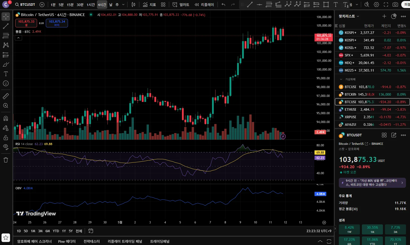This screenshot has width=410, height=245.
Task: Take a chart snapshot with camera icon
Action: click(395, 5)
